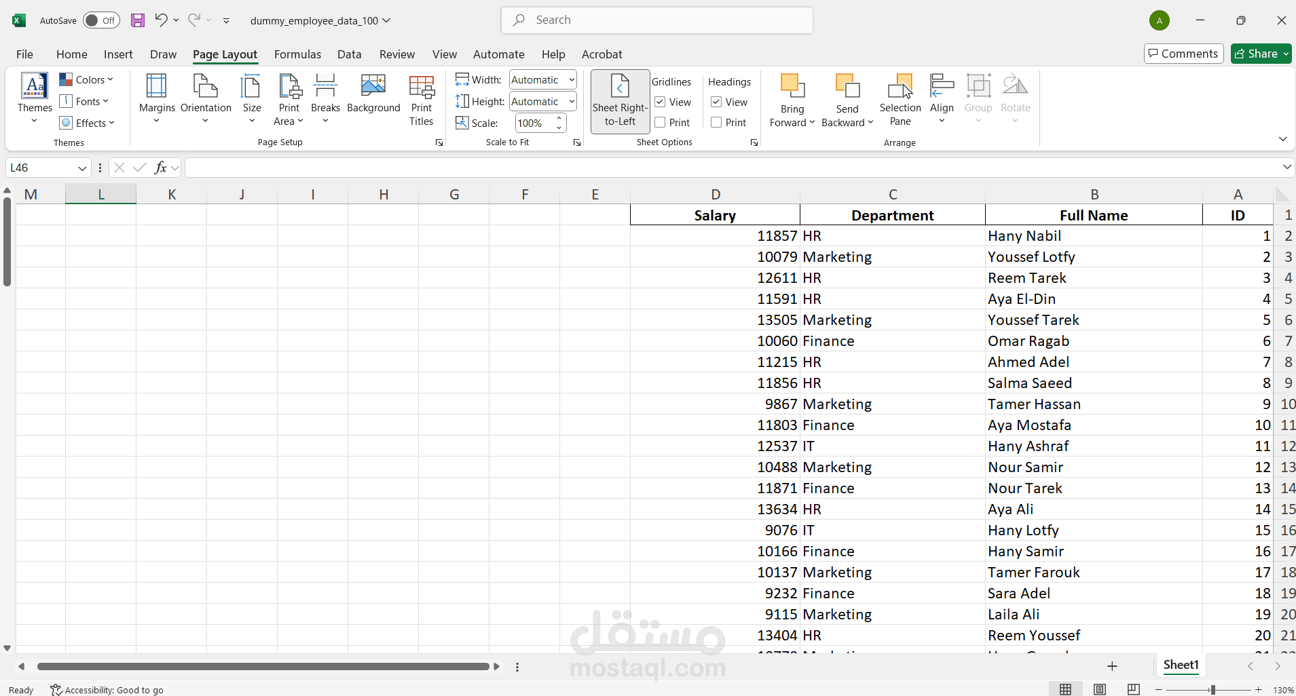
Task: Open Customize Quick Access Toolbar dropdown
Action: pos(226,21)
